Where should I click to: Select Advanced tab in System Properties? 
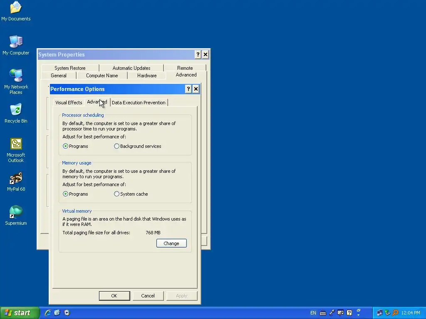tap(186, 75)
